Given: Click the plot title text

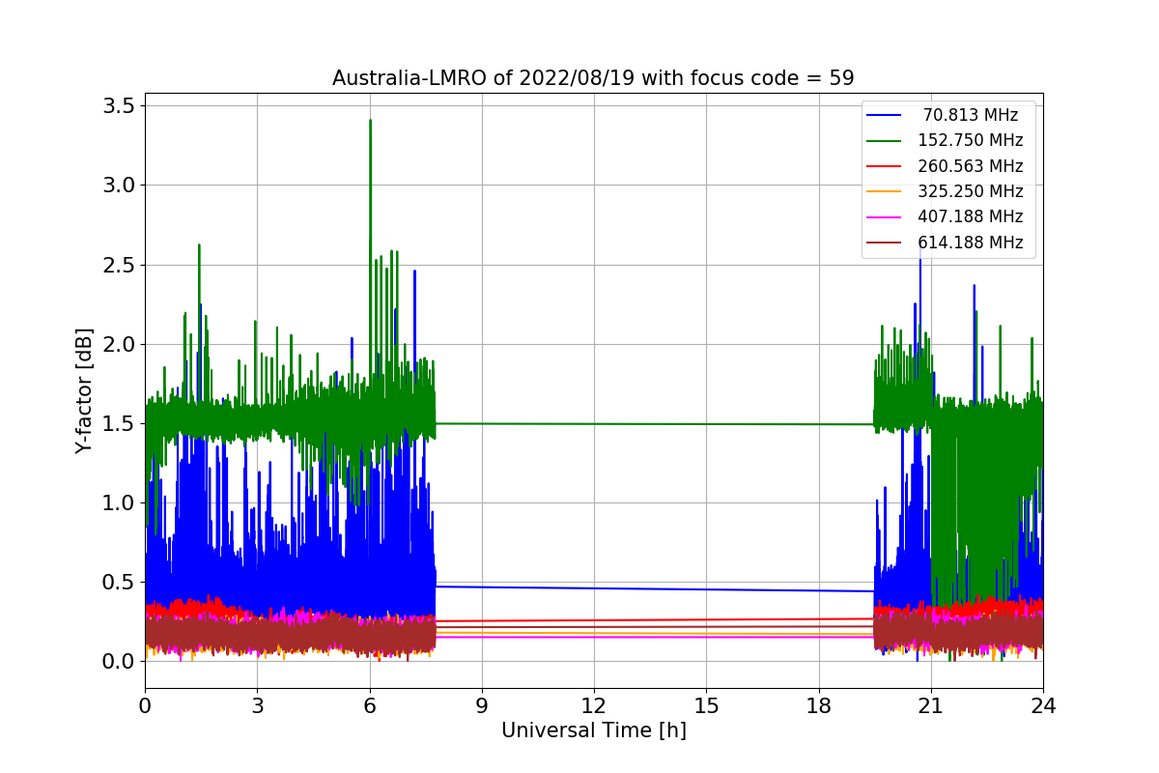Looking at the screenshot, I should point(593,78).
